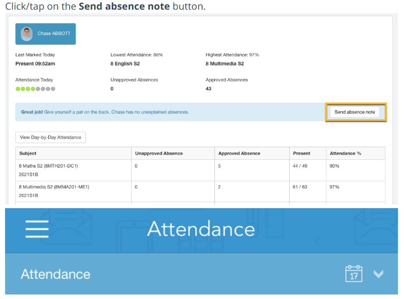
Task: Click the large Attendance header title
Action: 201,229
